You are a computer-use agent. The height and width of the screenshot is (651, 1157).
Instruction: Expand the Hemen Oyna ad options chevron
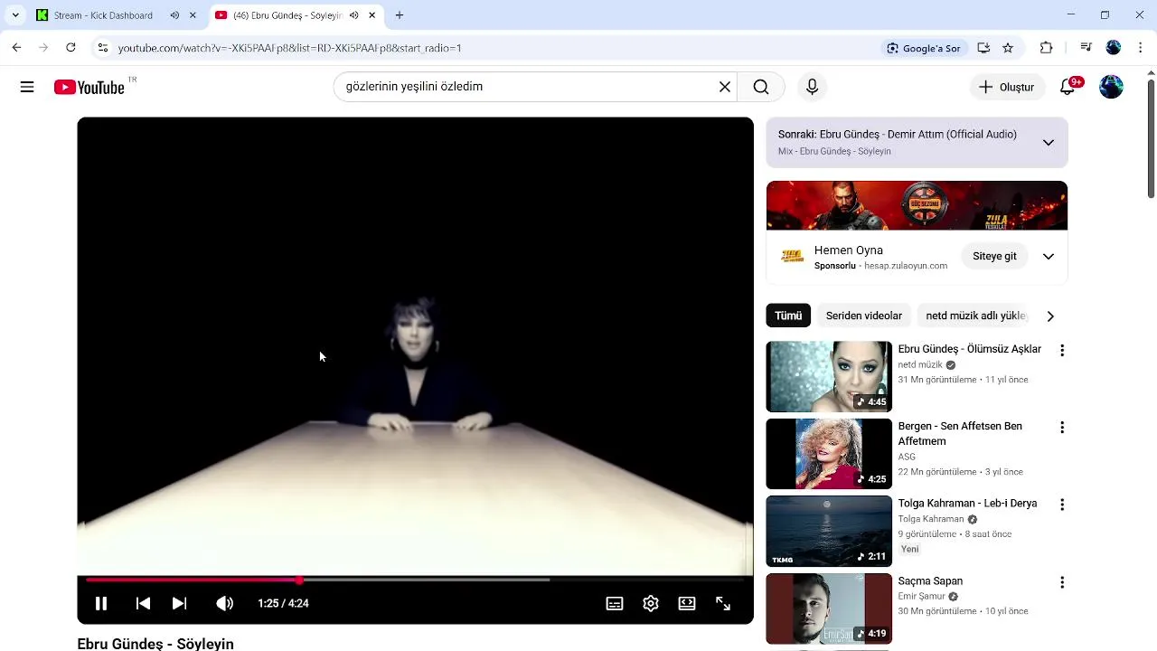1049,257
